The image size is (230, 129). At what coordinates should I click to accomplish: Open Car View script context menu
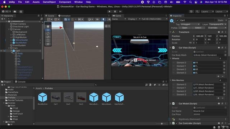[x=226, y=48]
